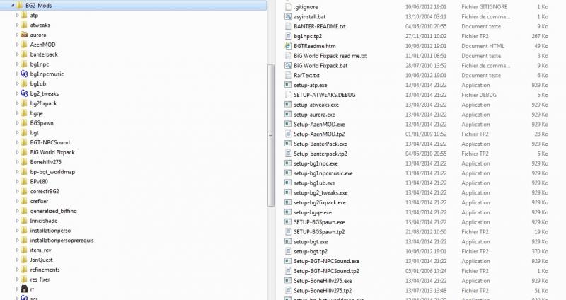Expand the bg2fixpack folder node
Viewport: 566px width, 300px height.
pyautogui.click(x=17, y=103)
